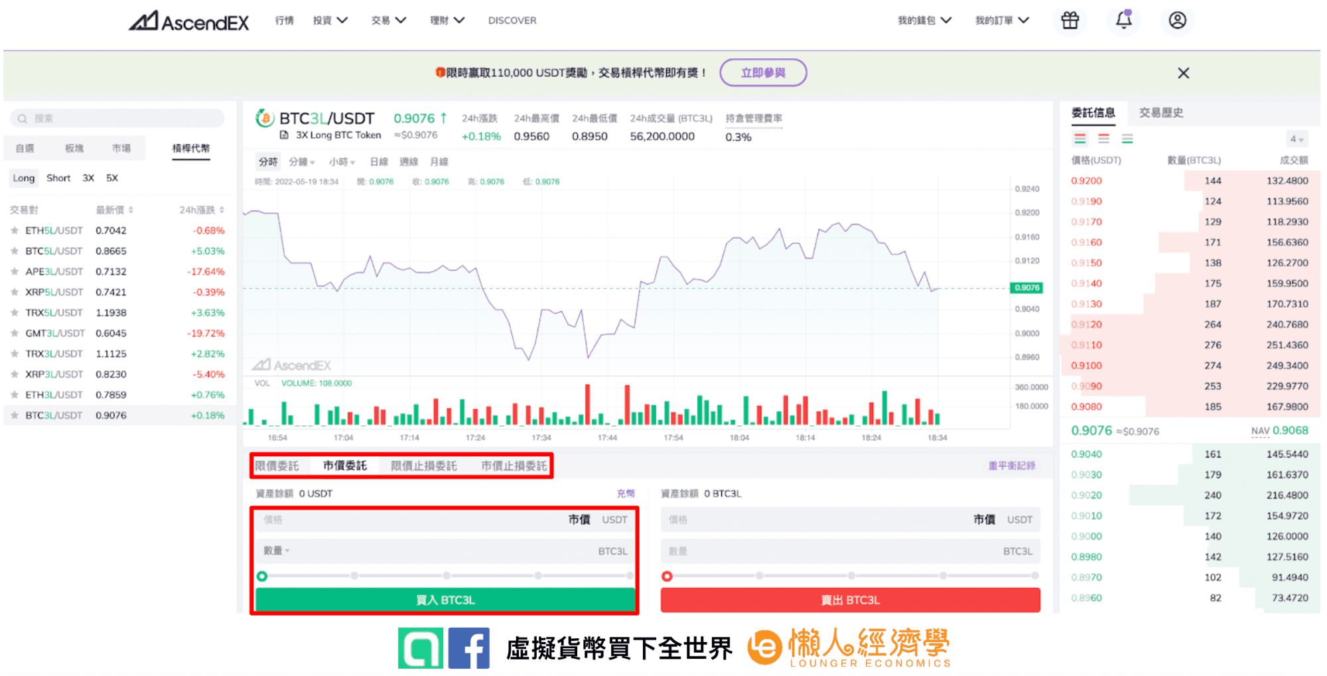Favorite the XRP5L/USDT pair star
Image resolution: width=1327 pixels, height=676 pixels.
pyautogui.click(x=14, y=292)
